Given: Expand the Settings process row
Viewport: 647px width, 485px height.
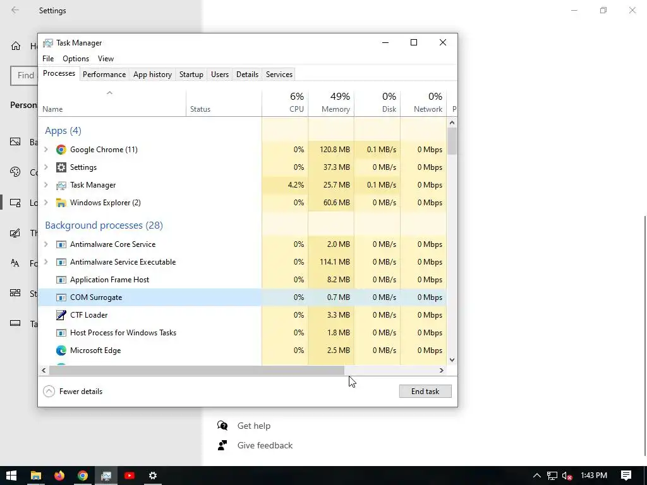Looking at the screenshot, I should pos(46,167).
